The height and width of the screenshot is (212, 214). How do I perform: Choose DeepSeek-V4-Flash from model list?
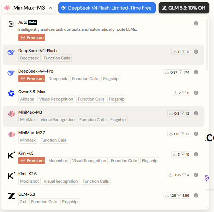[103, 55]
